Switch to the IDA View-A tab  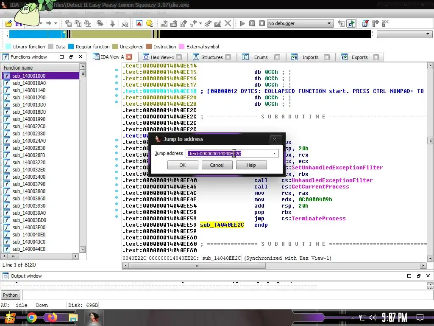pos(112,57)
